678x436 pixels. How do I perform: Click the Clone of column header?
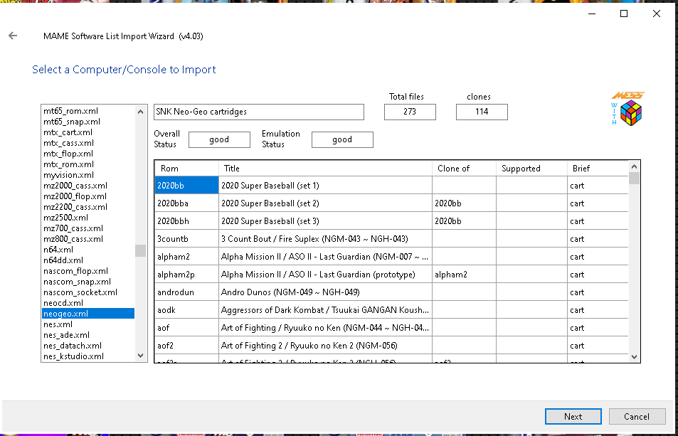(464, 169)
